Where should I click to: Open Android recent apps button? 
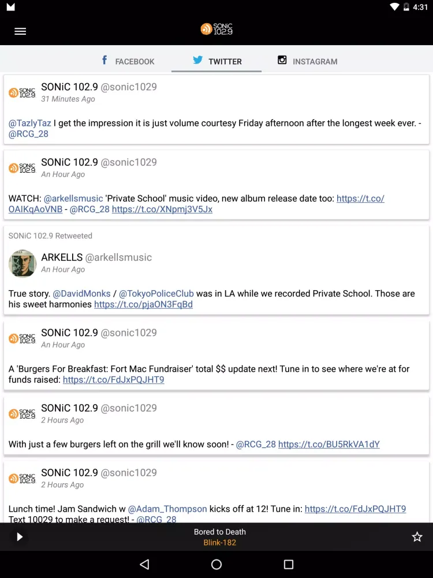pos(289,564)
